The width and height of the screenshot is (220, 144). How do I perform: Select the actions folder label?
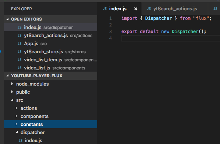pyautogui.click(x=29, y=108)
